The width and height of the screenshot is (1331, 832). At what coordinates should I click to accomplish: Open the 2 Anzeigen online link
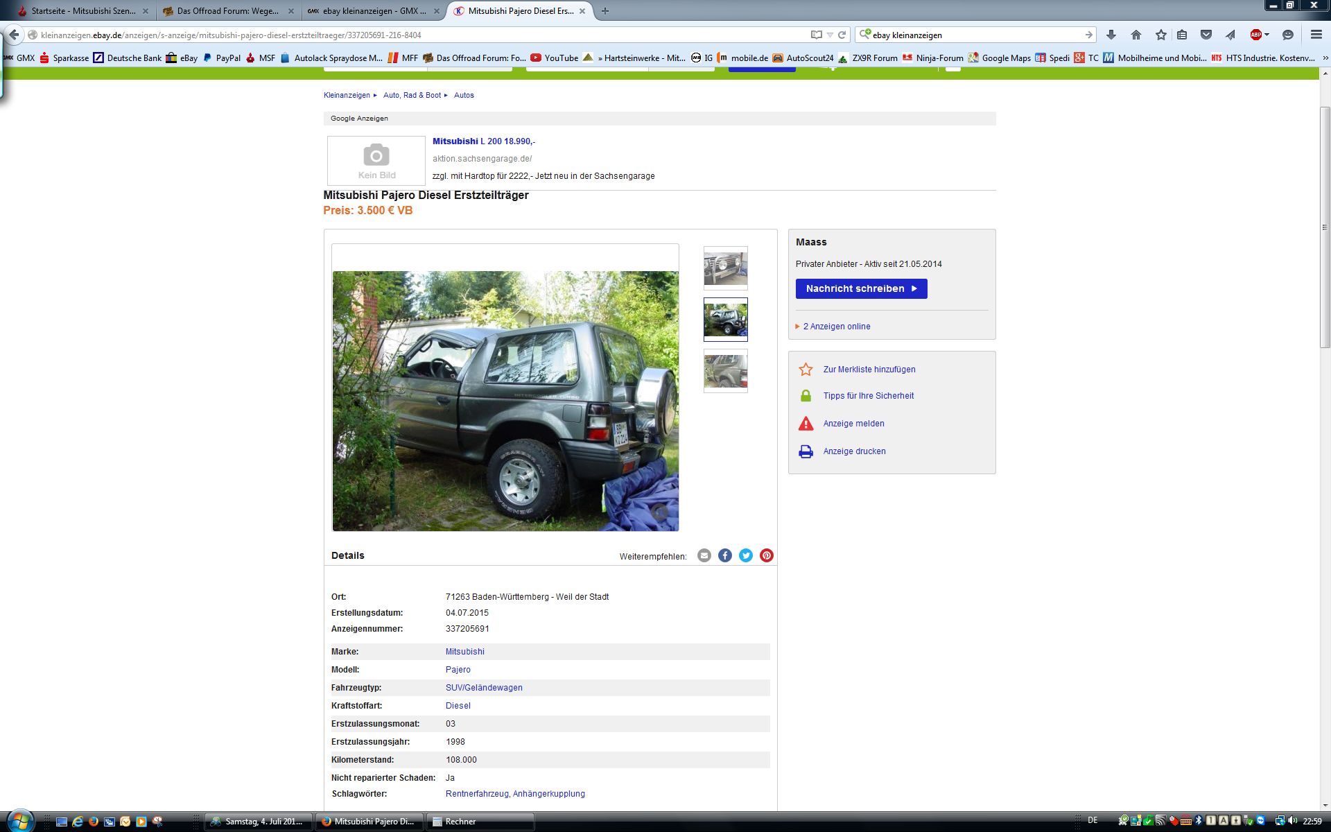coord(836,327)
